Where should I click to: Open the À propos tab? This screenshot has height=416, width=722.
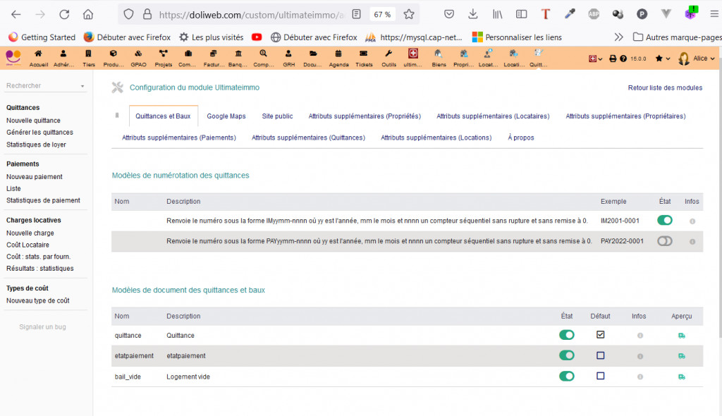(521, 137)
